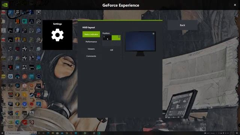Set position to bottom-left corner cell
Image resolution: width=240 pixels, height=135 pixels.
(x=107, y=43)
